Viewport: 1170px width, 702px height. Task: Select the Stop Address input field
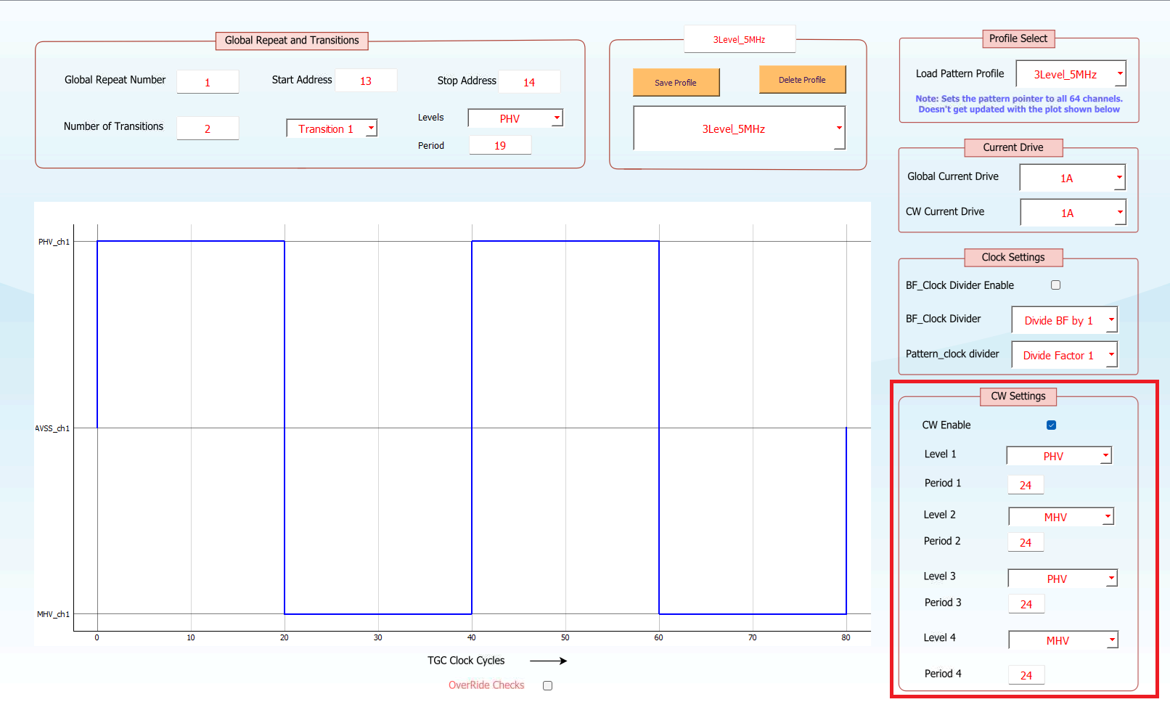tap(529, 82)
